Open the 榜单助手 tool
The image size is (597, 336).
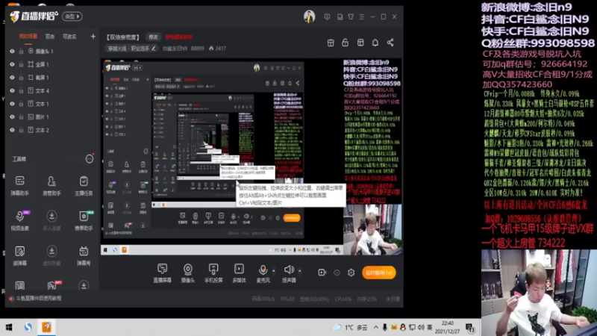[x=84, y=220]
